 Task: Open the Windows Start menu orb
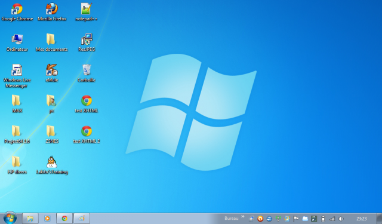tap(10, 218)
